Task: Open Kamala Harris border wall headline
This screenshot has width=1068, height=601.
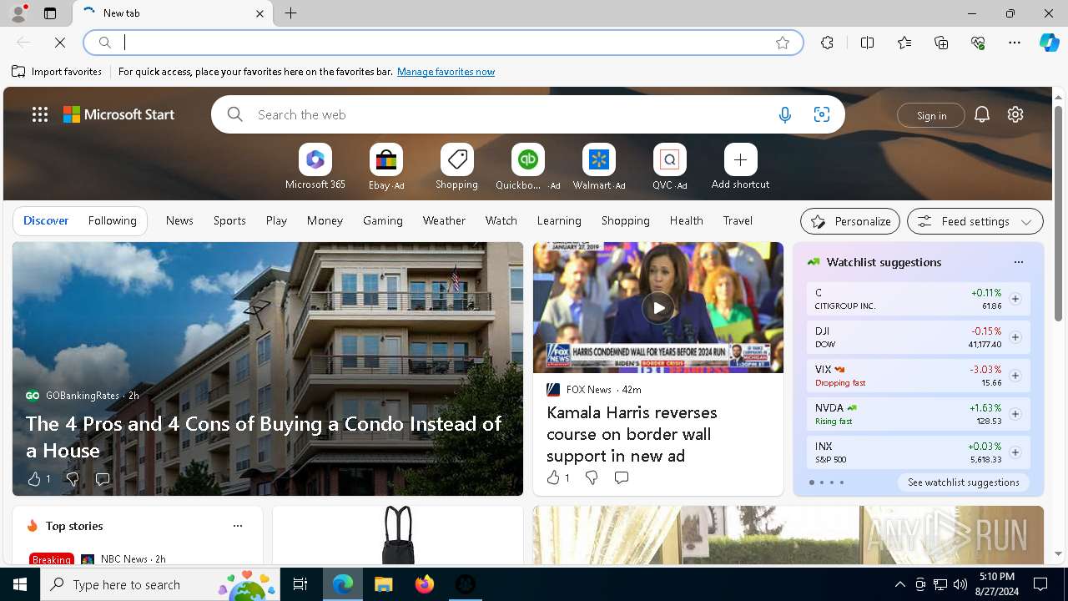Action: pyautogui.click(x=632, y=434)
